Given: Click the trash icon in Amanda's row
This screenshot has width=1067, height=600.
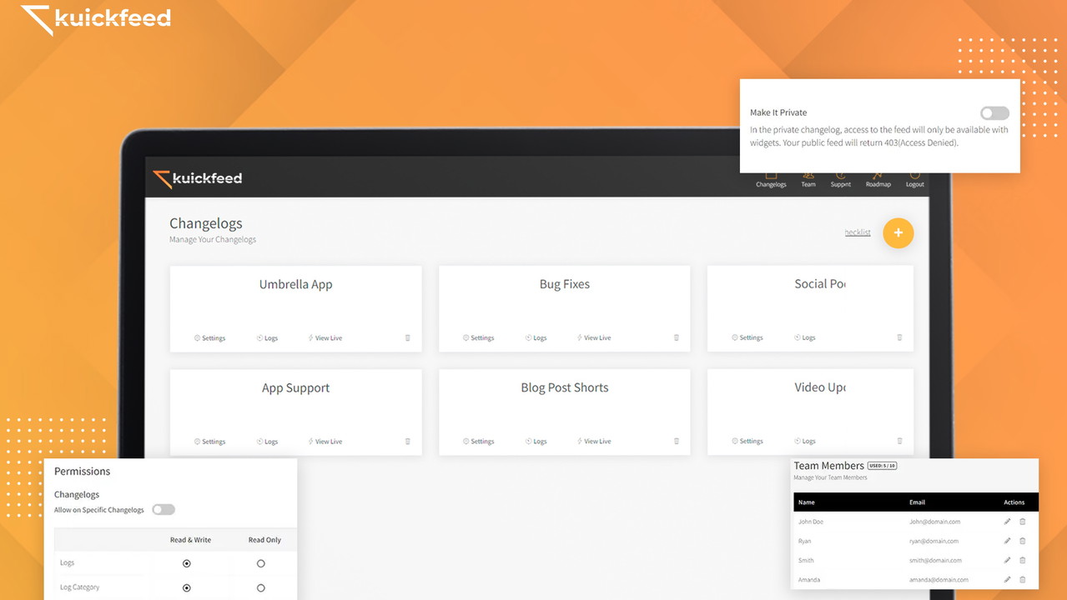Looking at the screenshot, I should [1023, 579].
